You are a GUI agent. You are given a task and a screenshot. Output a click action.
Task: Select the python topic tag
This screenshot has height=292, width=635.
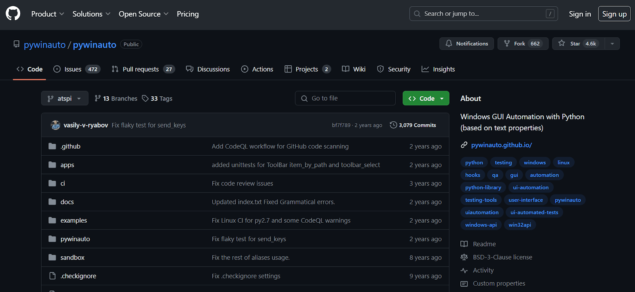click(x=474, y=162)
